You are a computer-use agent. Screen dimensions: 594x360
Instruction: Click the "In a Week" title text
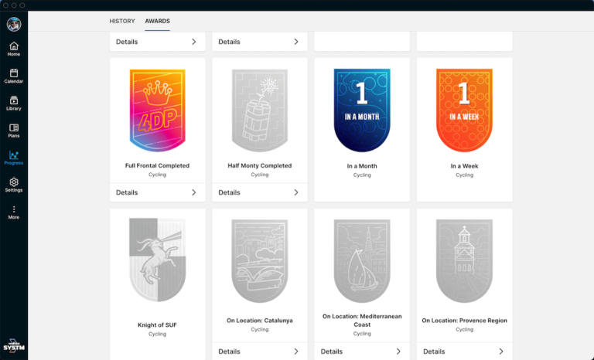464,166
